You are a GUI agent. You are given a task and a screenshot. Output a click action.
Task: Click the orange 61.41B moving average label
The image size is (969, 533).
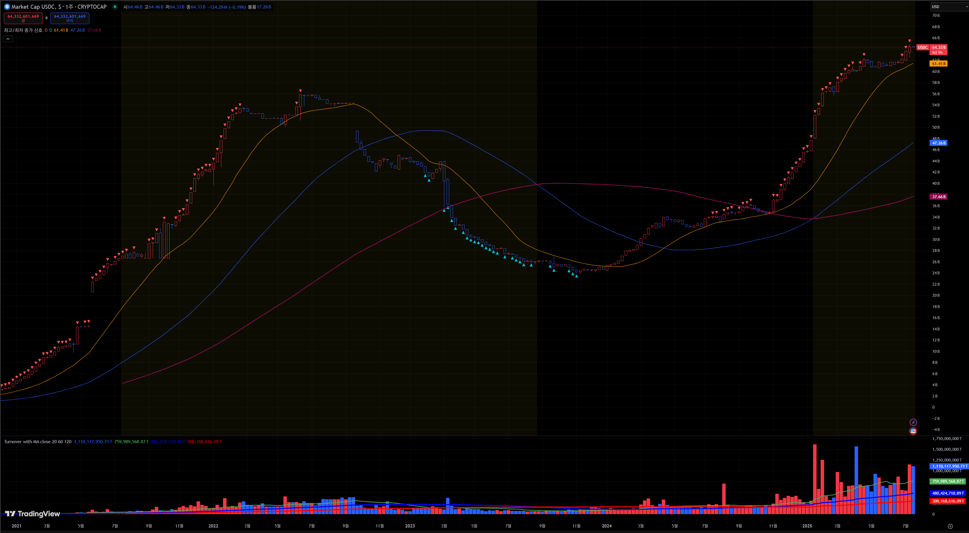click(939, 64)
